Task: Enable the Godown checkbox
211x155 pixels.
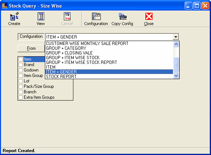Action: pos(20,70)
